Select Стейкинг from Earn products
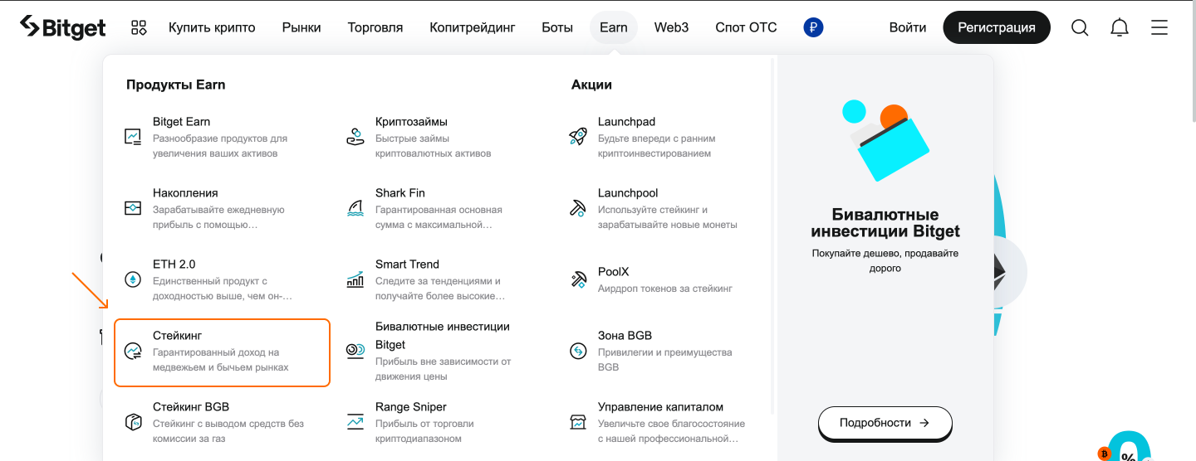This screenshot has height=461, width=1196. point(222,352)
